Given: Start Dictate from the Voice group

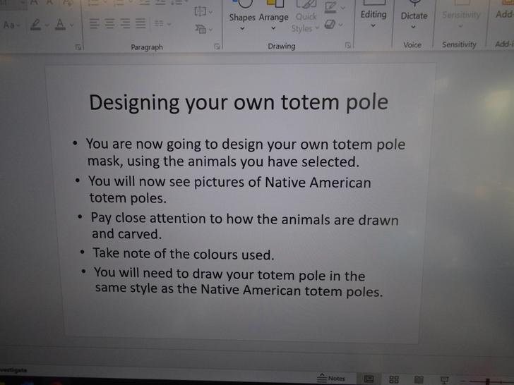Looking at the screenshot, I should [x=414, y=15].
